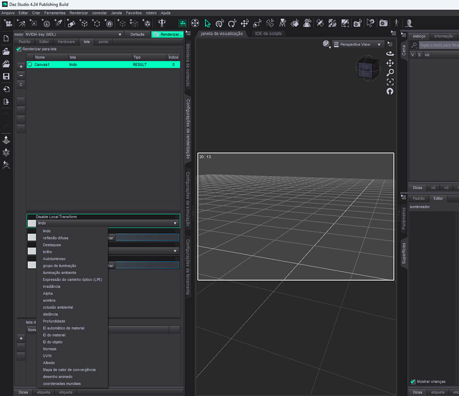The height and width of the screenshot is (396, 459).
Task: Click the Export icon in left sidebar
Action: [6, 102]
